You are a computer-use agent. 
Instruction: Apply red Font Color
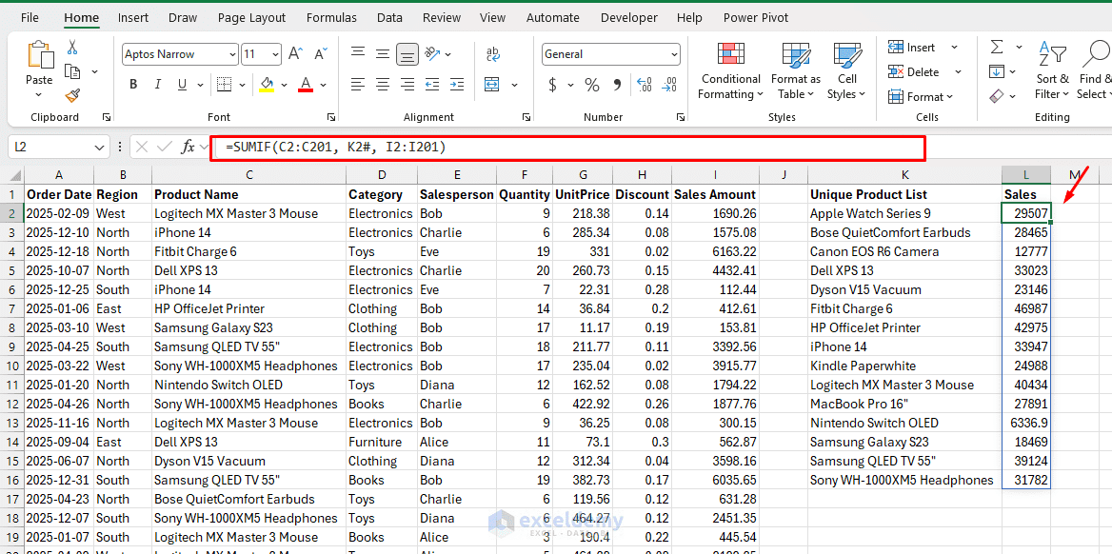pyautogui.click(x=306, y=85)
